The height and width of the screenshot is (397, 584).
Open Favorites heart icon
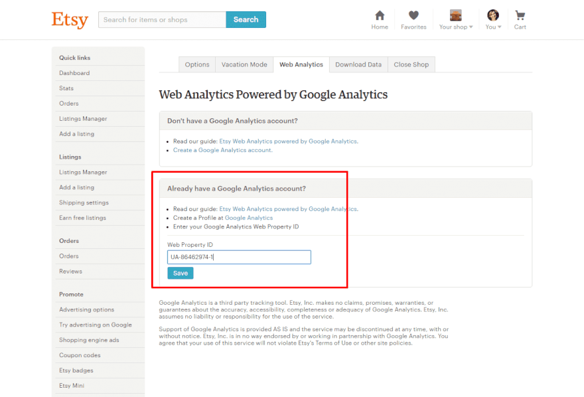click(413, 15)
